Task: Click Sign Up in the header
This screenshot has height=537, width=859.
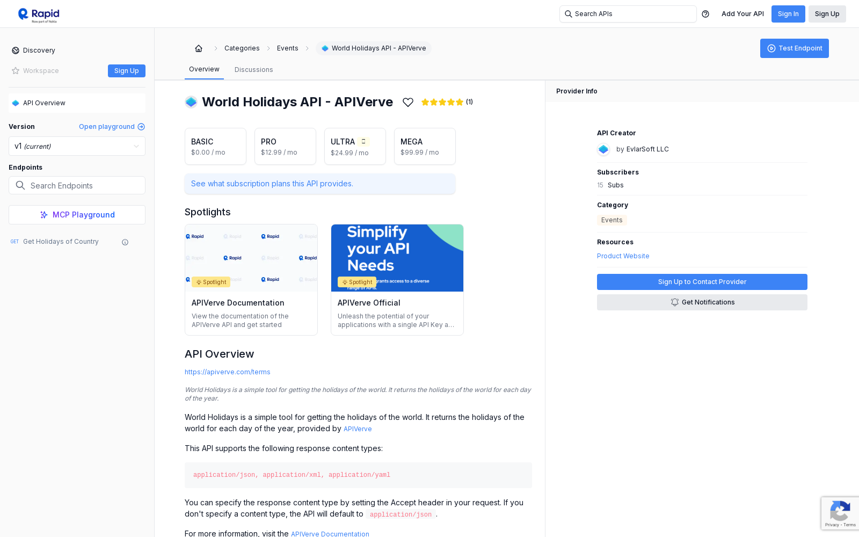Action: [x=827, y=14]
